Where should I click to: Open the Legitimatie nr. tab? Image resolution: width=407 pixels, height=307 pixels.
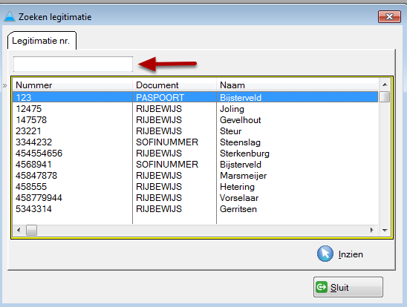point(42,41)
